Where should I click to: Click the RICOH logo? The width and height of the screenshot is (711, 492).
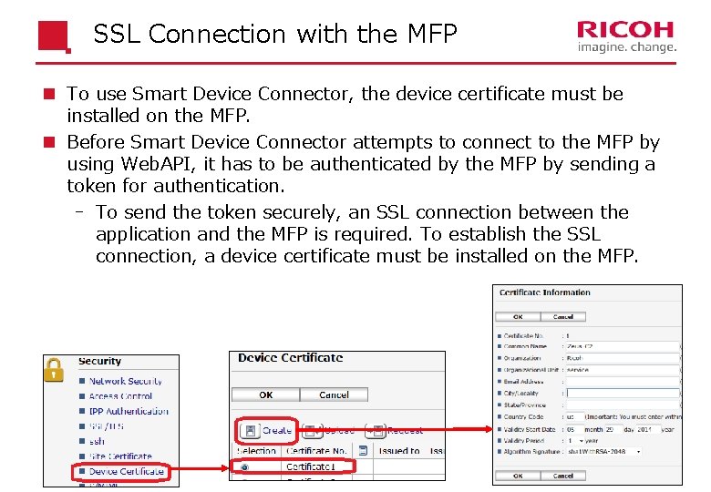click(625, 36)
